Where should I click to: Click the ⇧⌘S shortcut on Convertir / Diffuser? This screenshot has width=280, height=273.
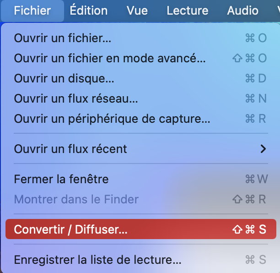click(x=249, y=229)
